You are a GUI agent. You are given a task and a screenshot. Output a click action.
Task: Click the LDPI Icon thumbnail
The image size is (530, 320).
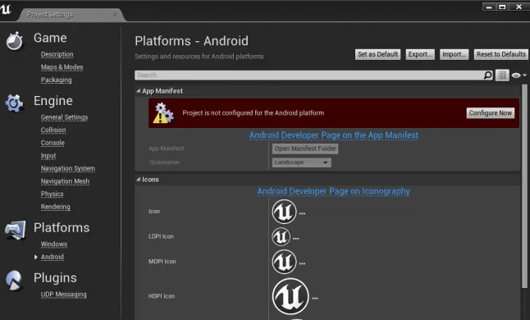click(x=281, y=237)
